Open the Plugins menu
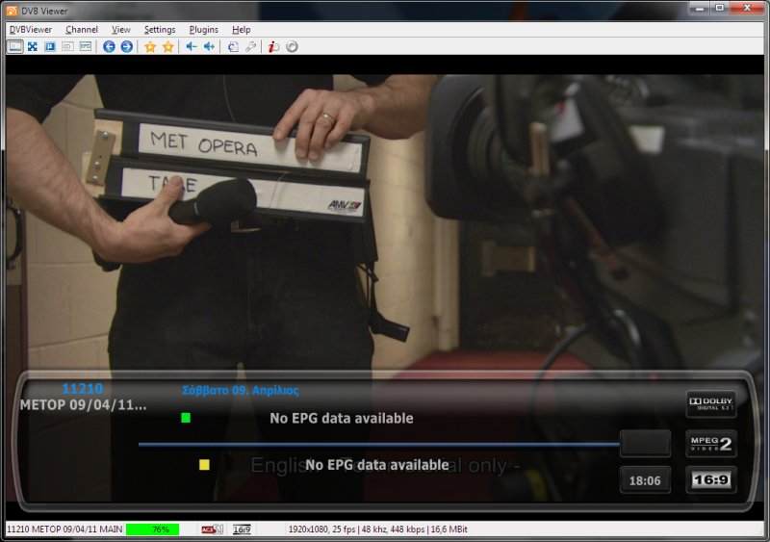770x542 pixels. [x=204, y=30]
